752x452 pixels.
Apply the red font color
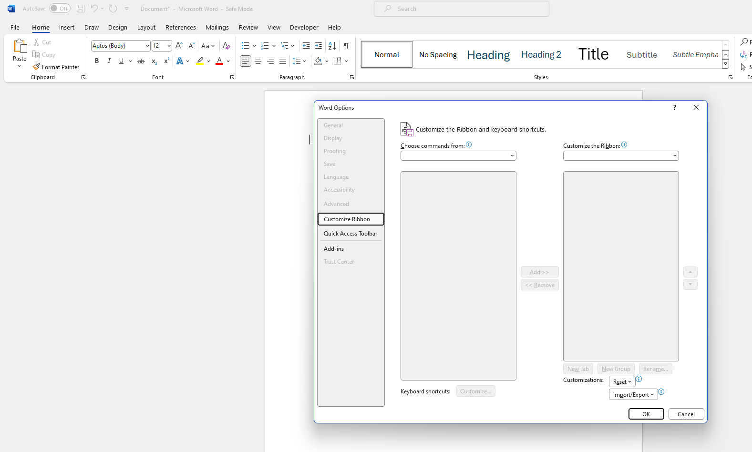click(219, 61)
